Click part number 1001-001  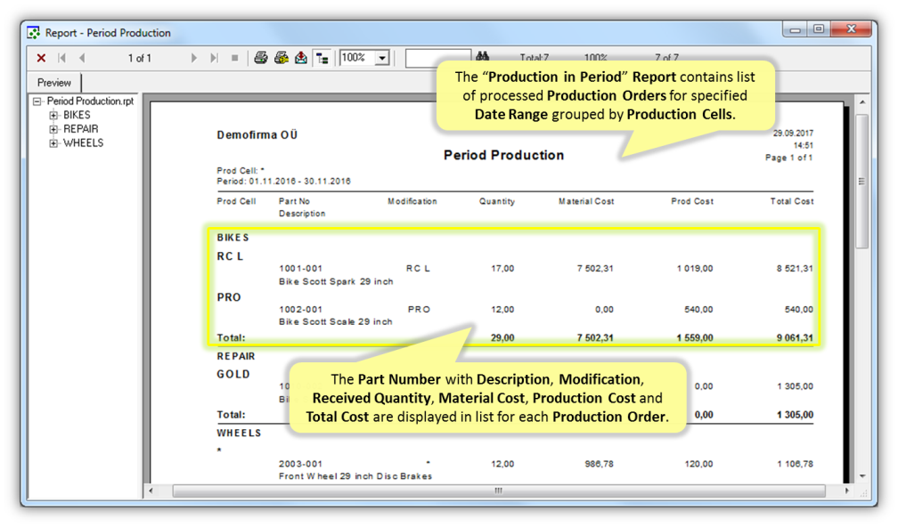[301, 268]
